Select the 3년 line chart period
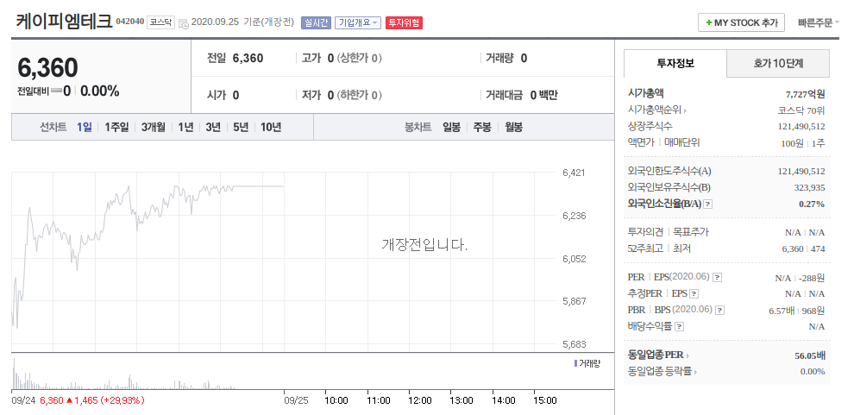This screenshot has height=415, width=854. click(x=213, y=128)
